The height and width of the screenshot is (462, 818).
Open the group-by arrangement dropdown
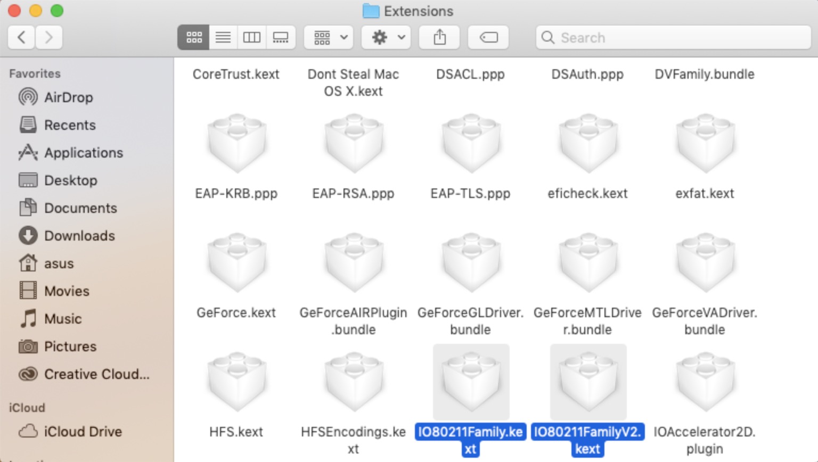[329, 37]
